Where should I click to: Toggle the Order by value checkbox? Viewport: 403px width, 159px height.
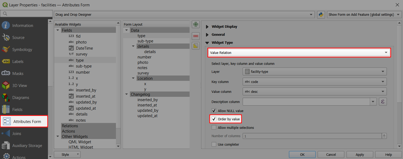[x=214, y=119]
